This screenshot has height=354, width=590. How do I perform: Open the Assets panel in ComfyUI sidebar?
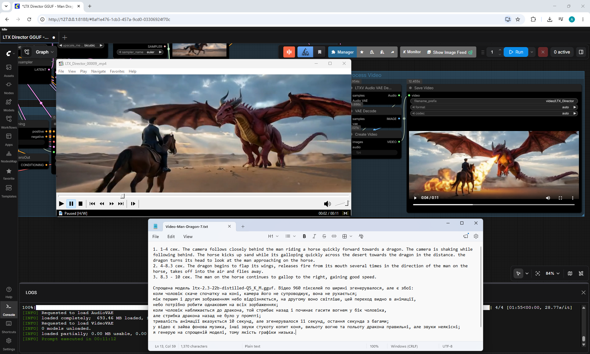[9, 70]
